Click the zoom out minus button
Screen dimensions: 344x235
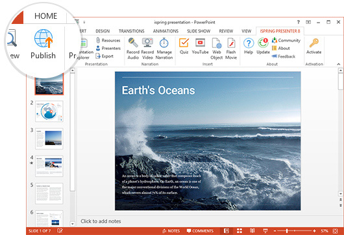275,231
